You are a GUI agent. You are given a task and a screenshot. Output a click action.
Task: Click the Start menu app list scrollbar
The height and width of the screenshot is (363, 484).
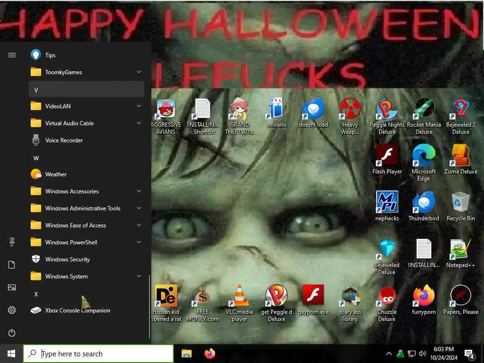click(149, 307)
